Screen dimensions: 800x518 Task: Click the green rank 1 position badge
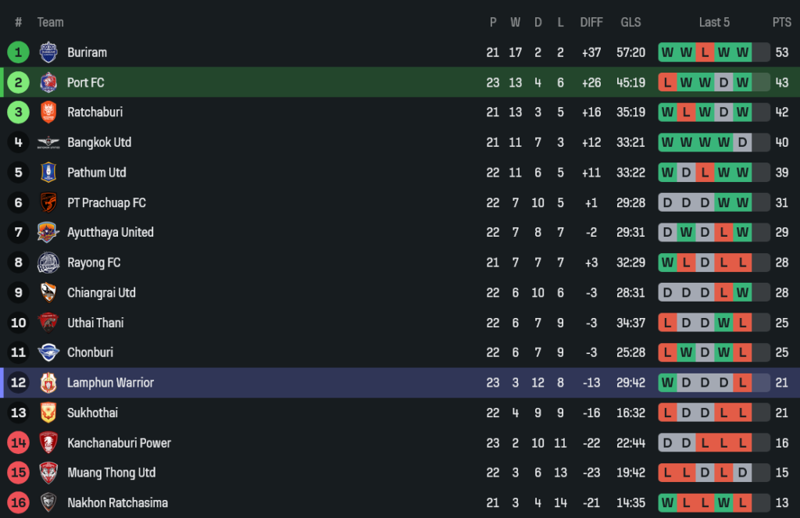coord(18,52)
